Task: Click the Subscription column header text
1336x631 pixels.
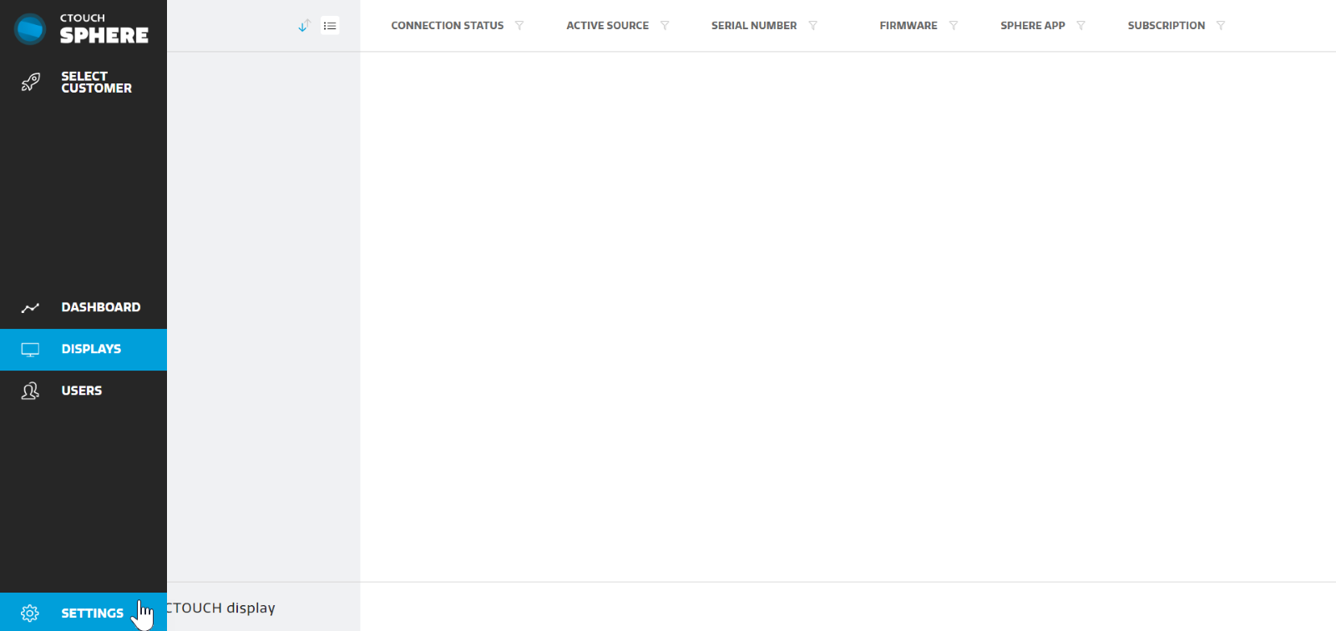Action: point(1166,26)
